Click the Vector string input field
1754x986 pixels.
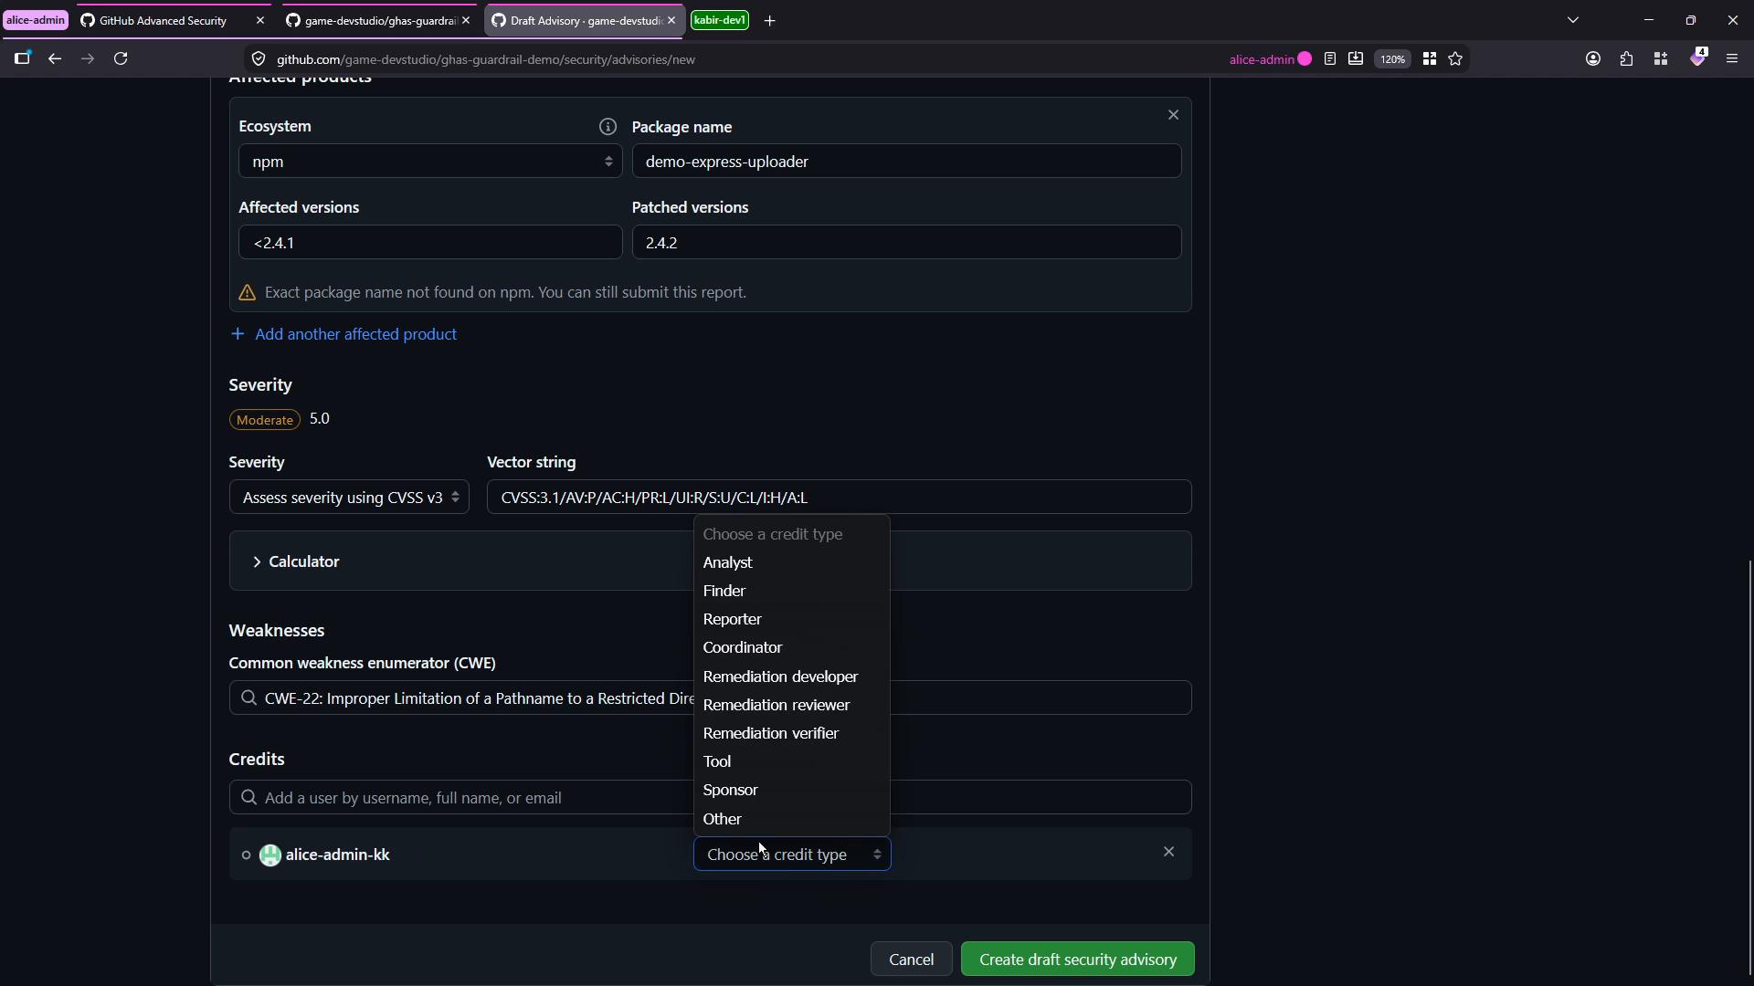(839, 498)
